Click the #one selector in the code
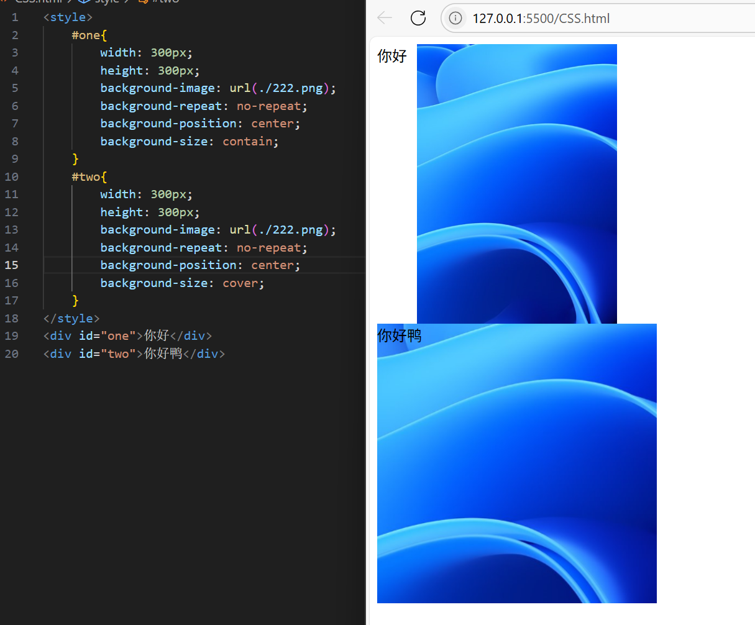 [x=86, y=35]
